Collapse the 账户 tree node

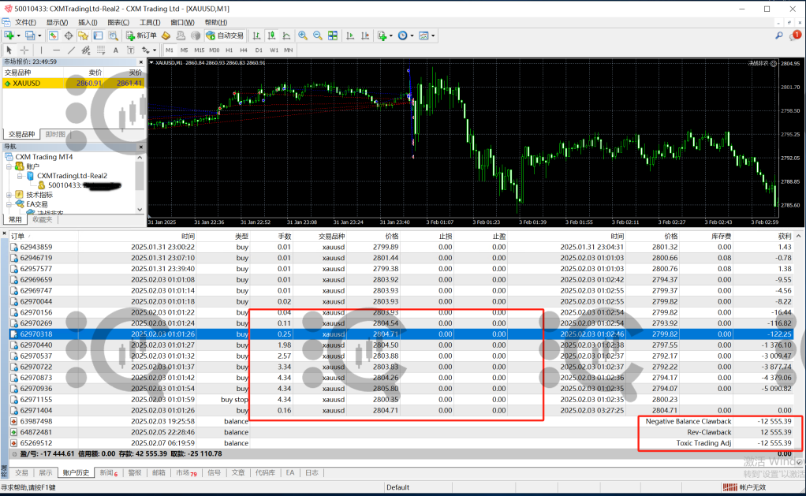coord(9,166)
